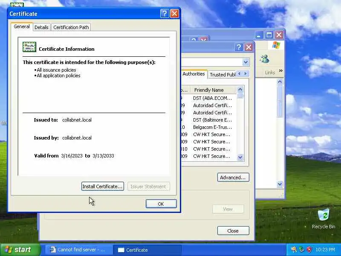Click the red security shield tray icon
Viewport: 341px width, 256px height.
(x=309, y=250)
